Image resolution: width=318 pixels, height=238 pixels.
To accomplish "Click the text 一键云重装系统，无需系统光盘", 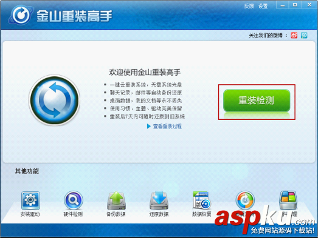I will (x=146, y=85).
